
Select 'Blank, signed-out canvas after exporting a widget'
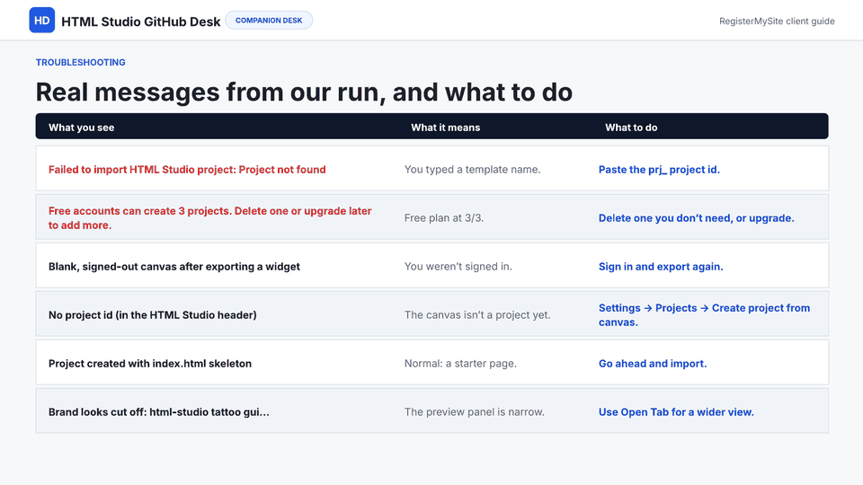173,267
